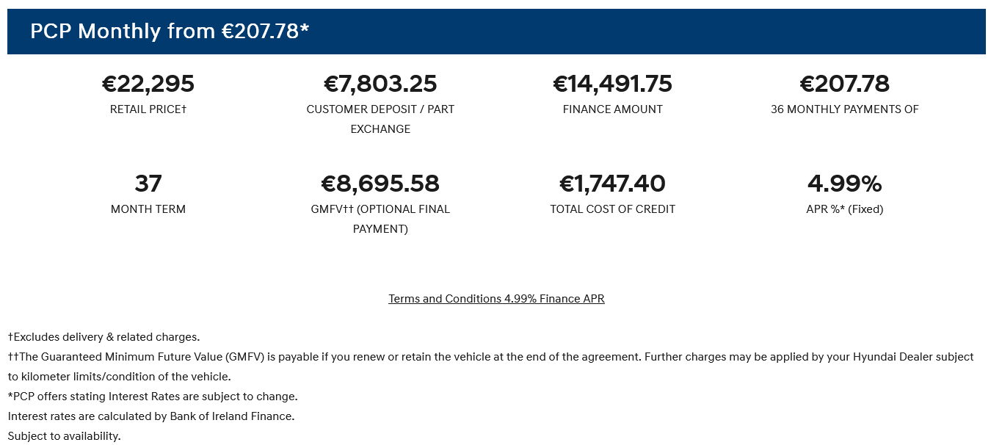Select the €8,695.58 GMFV value

coord(380,184)
